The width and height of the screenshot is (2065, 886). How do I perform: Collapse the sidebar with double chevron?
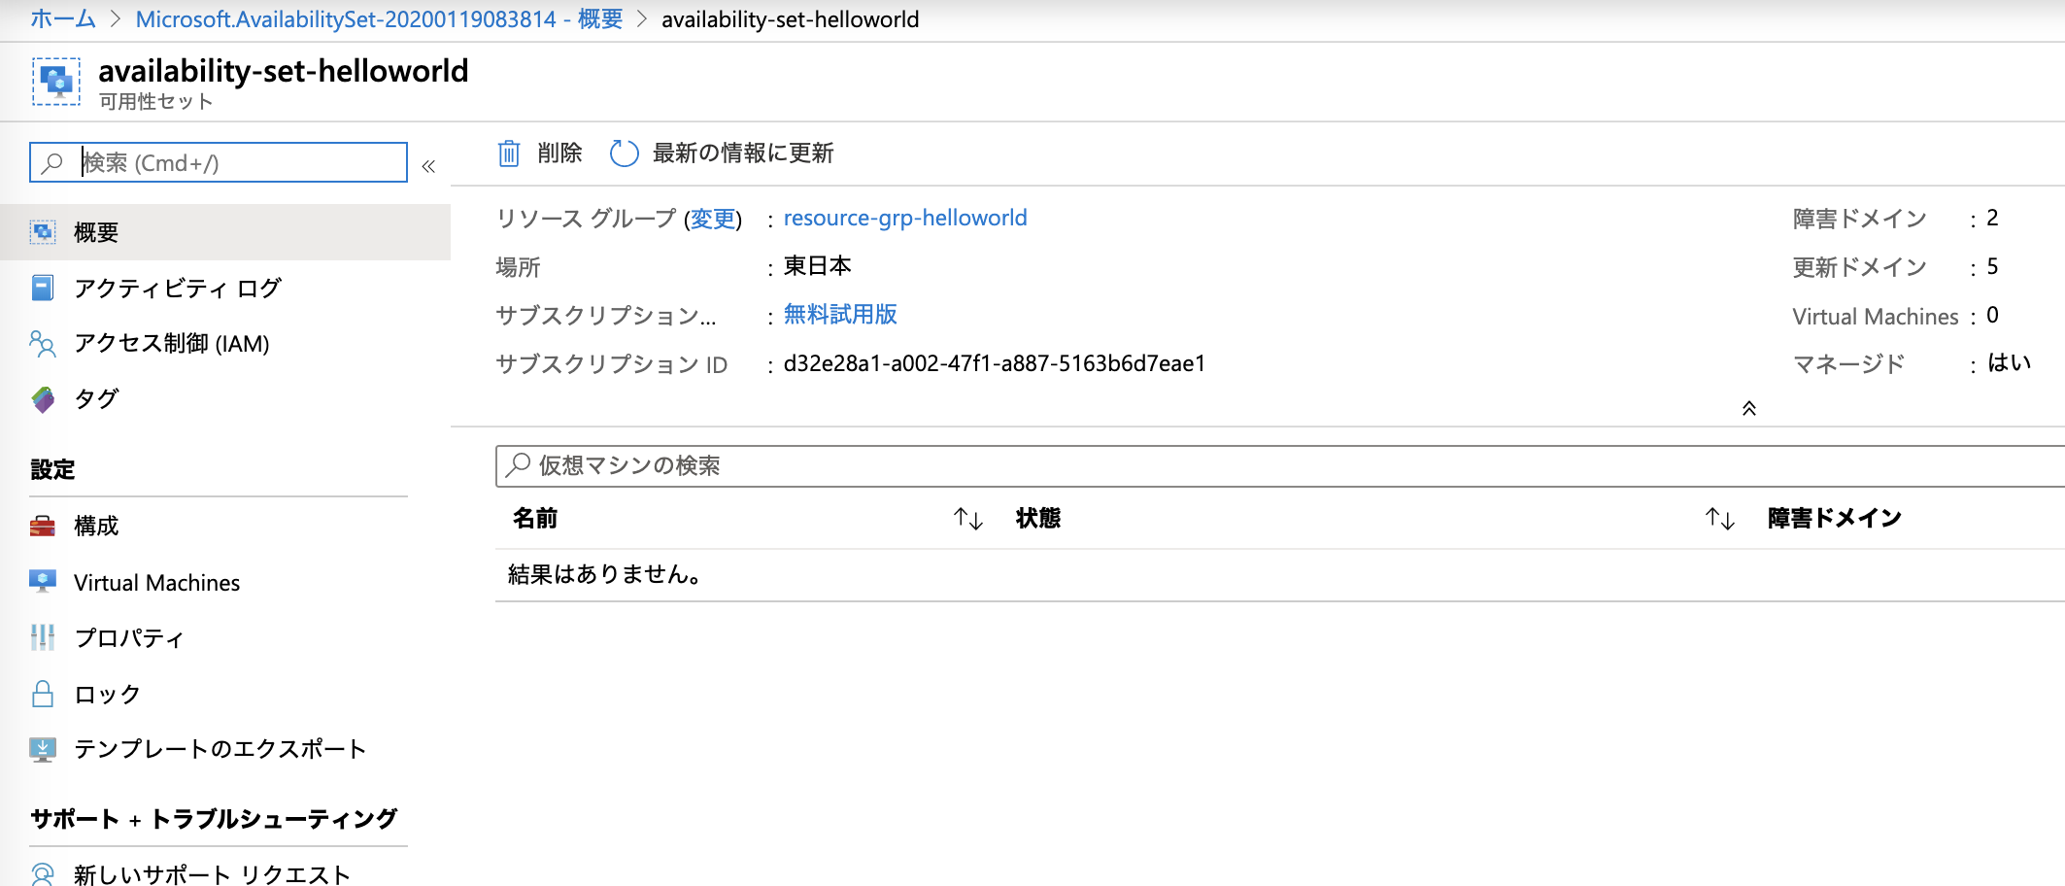click(x=428, y=166)
